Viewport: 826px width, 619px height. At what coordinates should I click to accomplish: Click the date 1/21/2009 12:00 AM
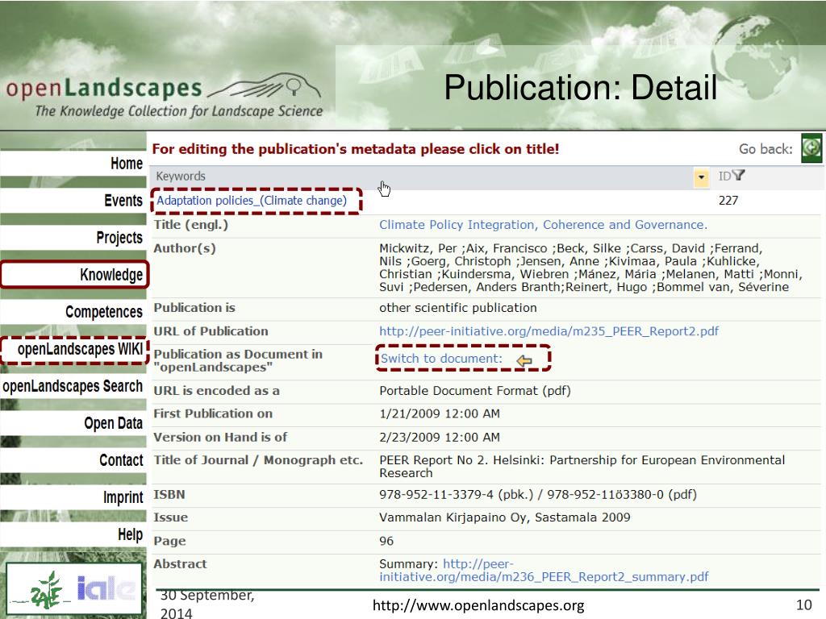pyautogui.click(x=440, y=413)
